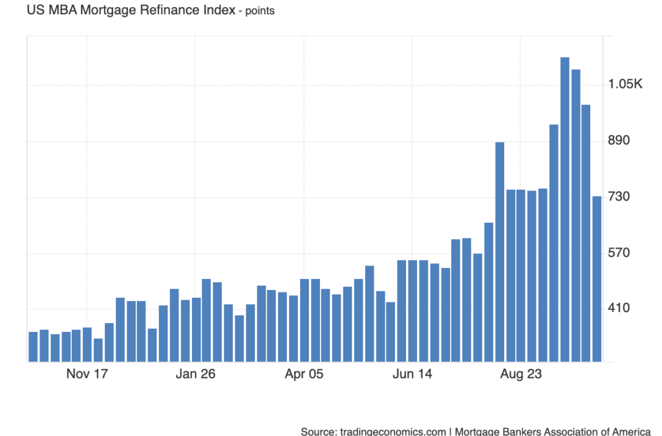Viewport: 662px width, 436px height.
Task: Select the 570 y-axis tick label
Action: [621, 253]
